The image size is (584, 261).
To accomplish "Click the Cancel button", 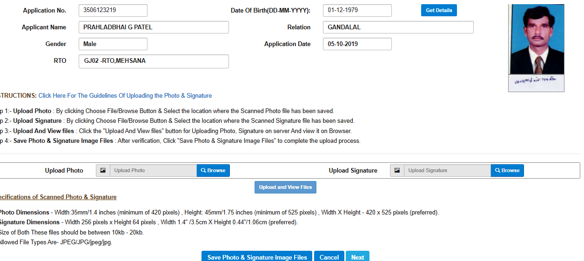I will pyautogui.click(x=329, y=256).
